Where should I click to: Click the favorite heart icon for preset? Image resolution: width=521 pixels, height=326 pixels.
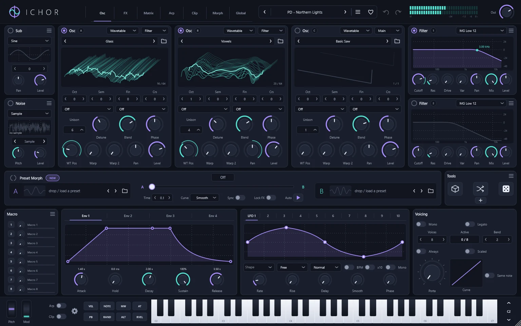pyautogui.click(x=371, y=12)
